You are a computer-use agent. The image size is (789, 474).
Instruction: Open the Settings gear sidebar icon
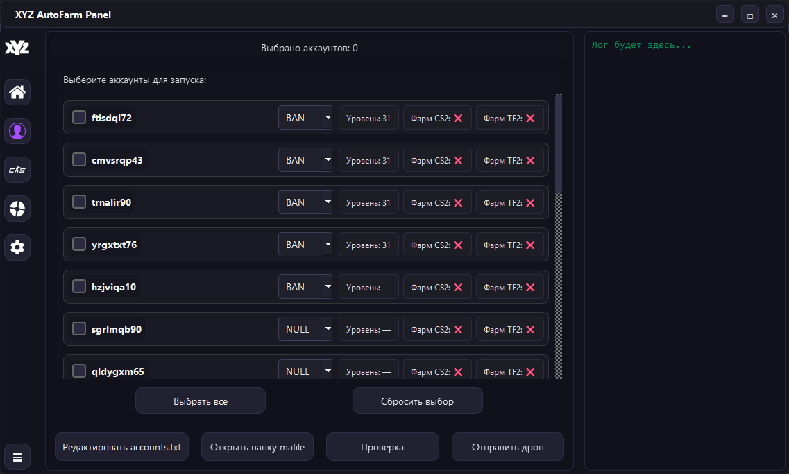pos(17,247)
